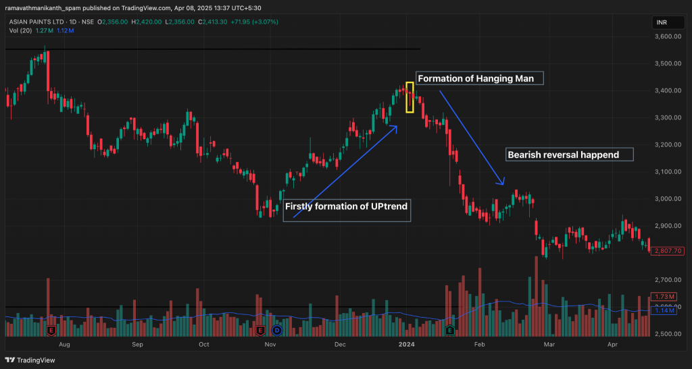Image resolution: width=692 pixels, height=369 pixels.
Task: Click the 3,100.00 price axis label
Action: tap(668, 172)
